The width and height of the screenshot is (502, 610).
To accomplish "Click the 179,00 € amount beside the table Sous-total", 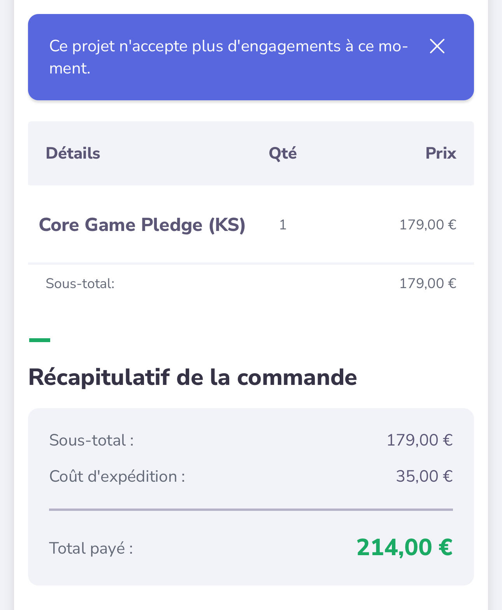I will [x=427, y=283].
